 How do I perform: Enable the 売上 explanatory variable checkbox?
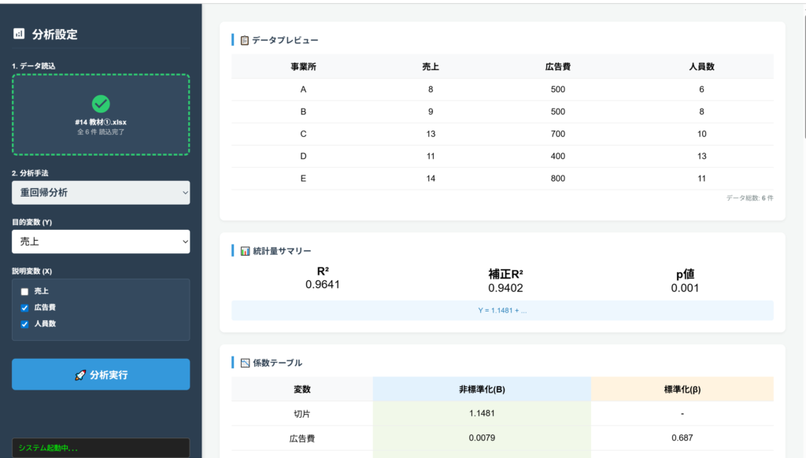coord(24,291)
